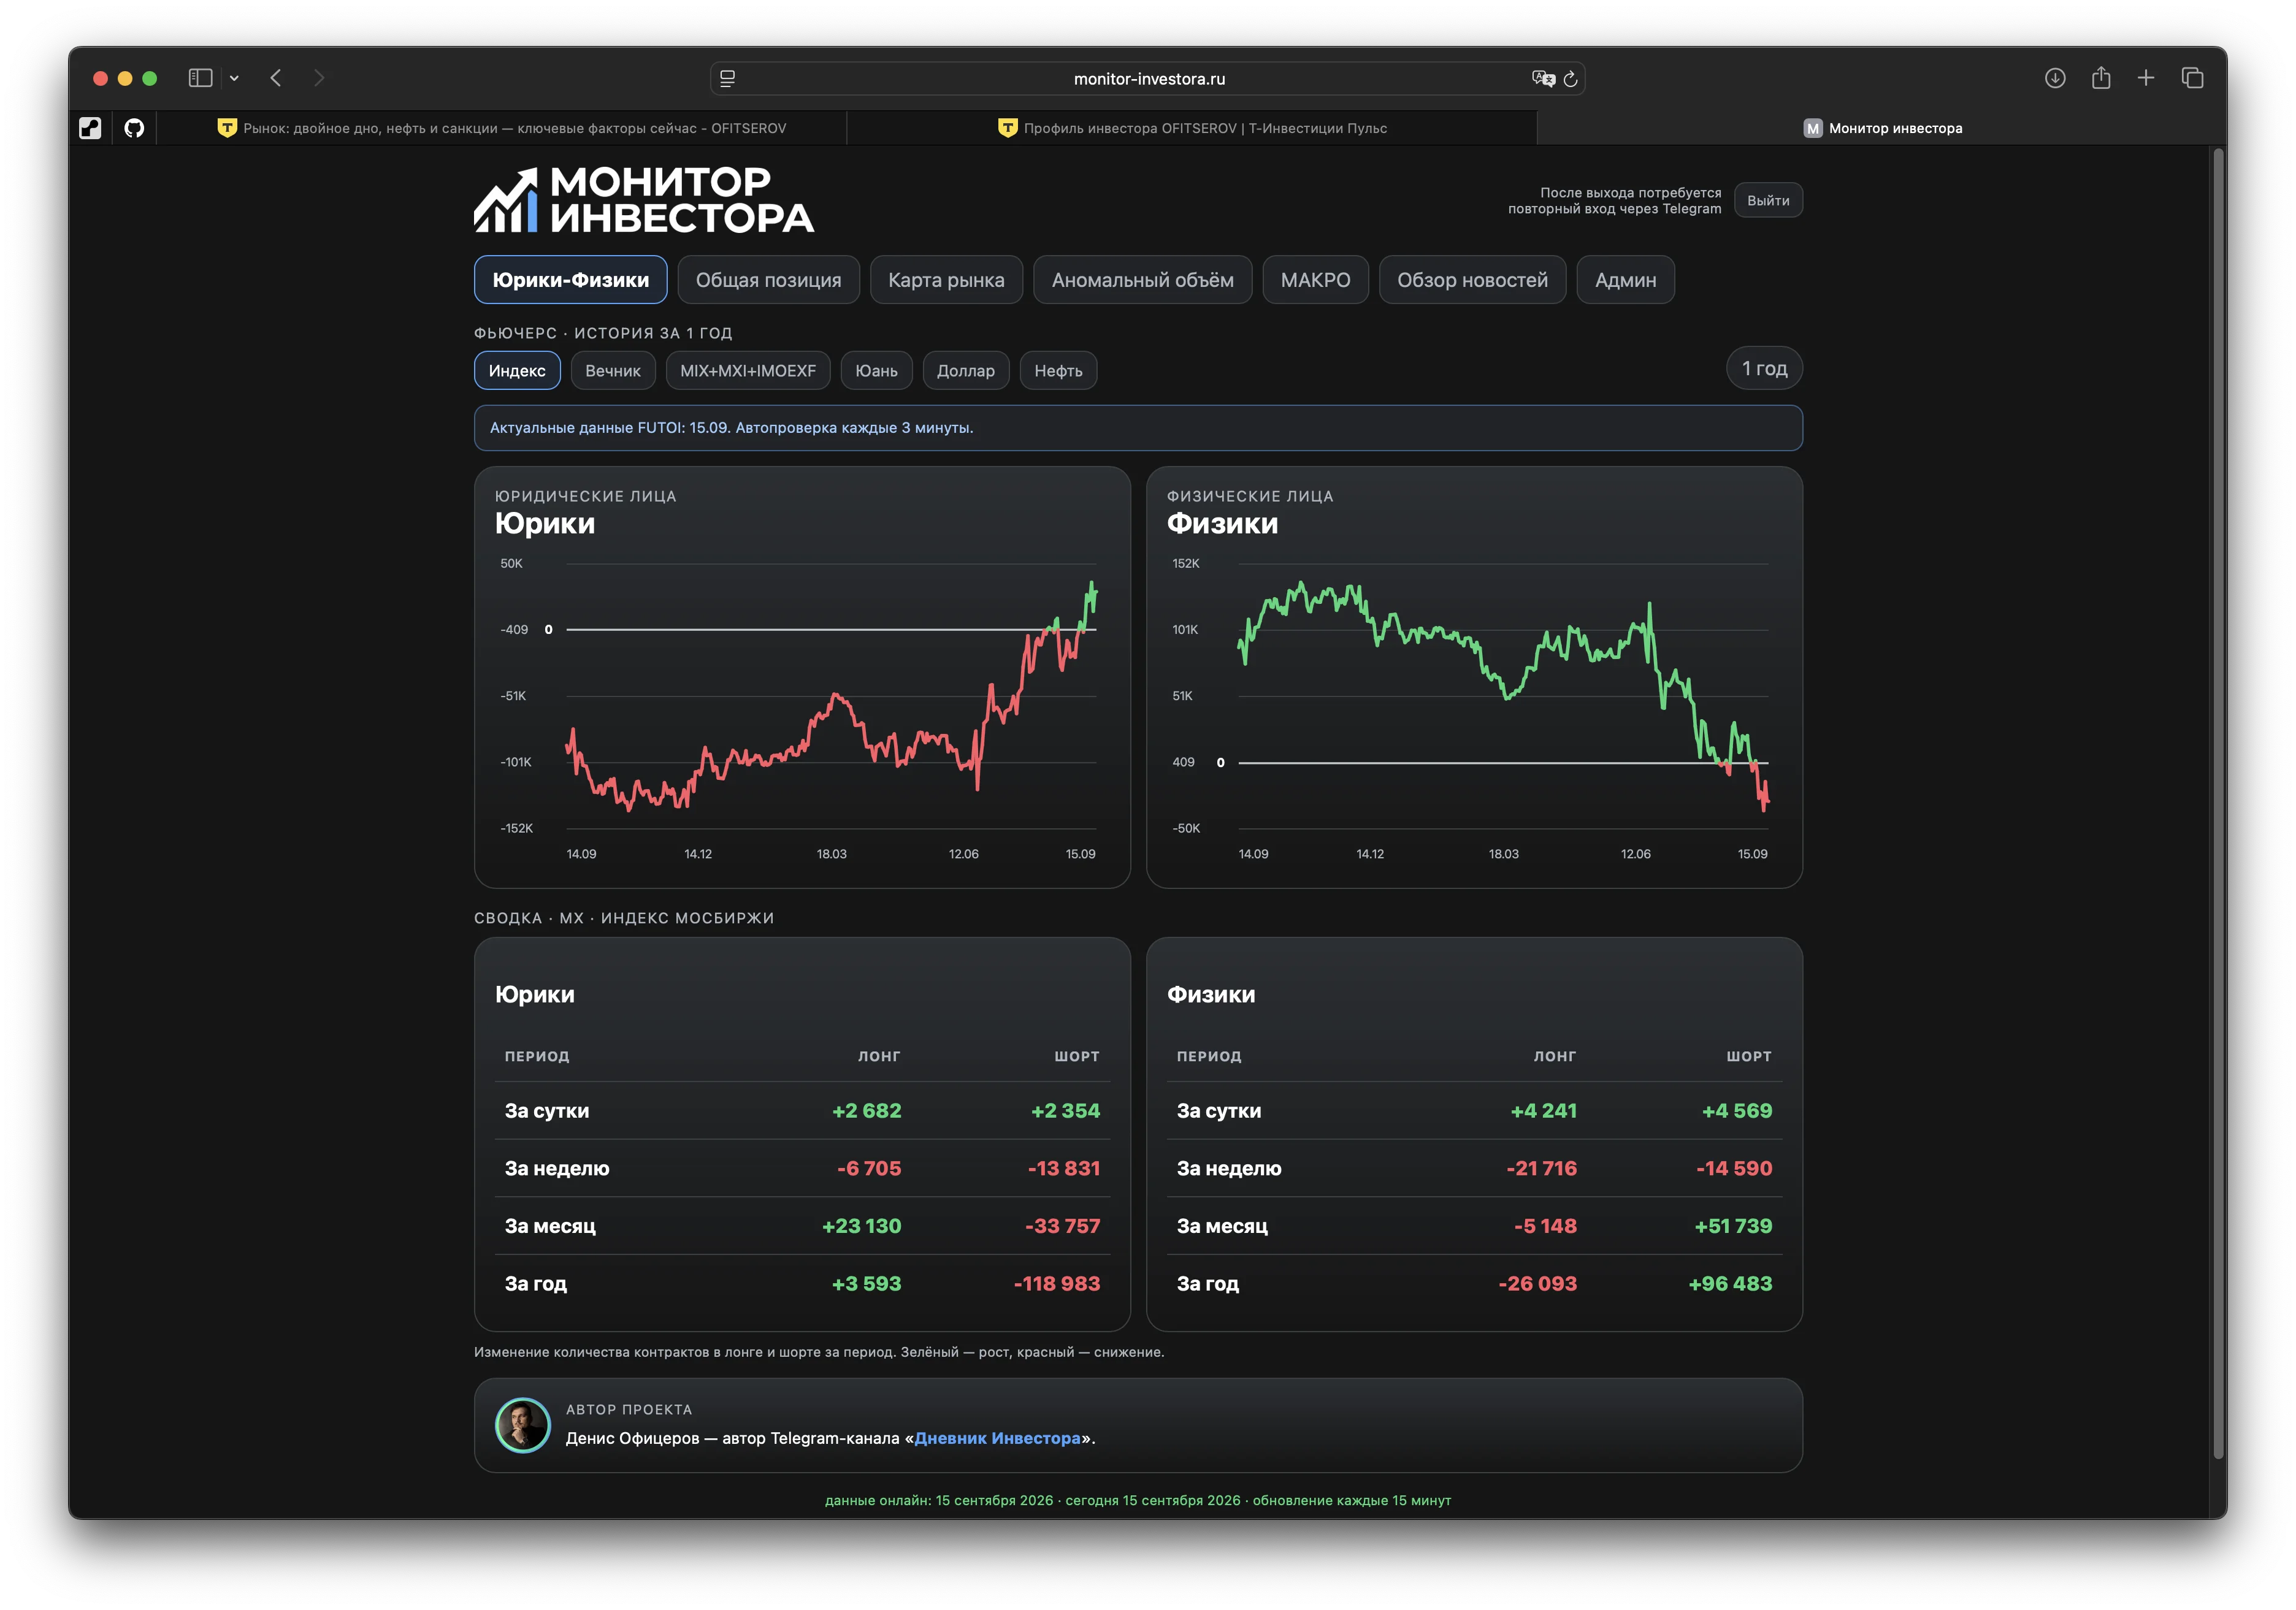The width and height of the screenshot is (2296, 1610).
Task: Reload the page with the refresh icon
Action: [1570, 78]
